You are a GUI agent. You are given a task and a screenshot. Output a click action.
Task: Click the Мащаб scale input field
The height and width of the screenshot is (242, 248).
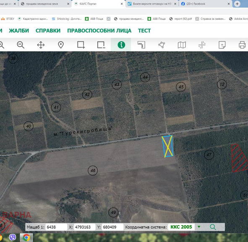pyautogui.click(x=56, y=227)
